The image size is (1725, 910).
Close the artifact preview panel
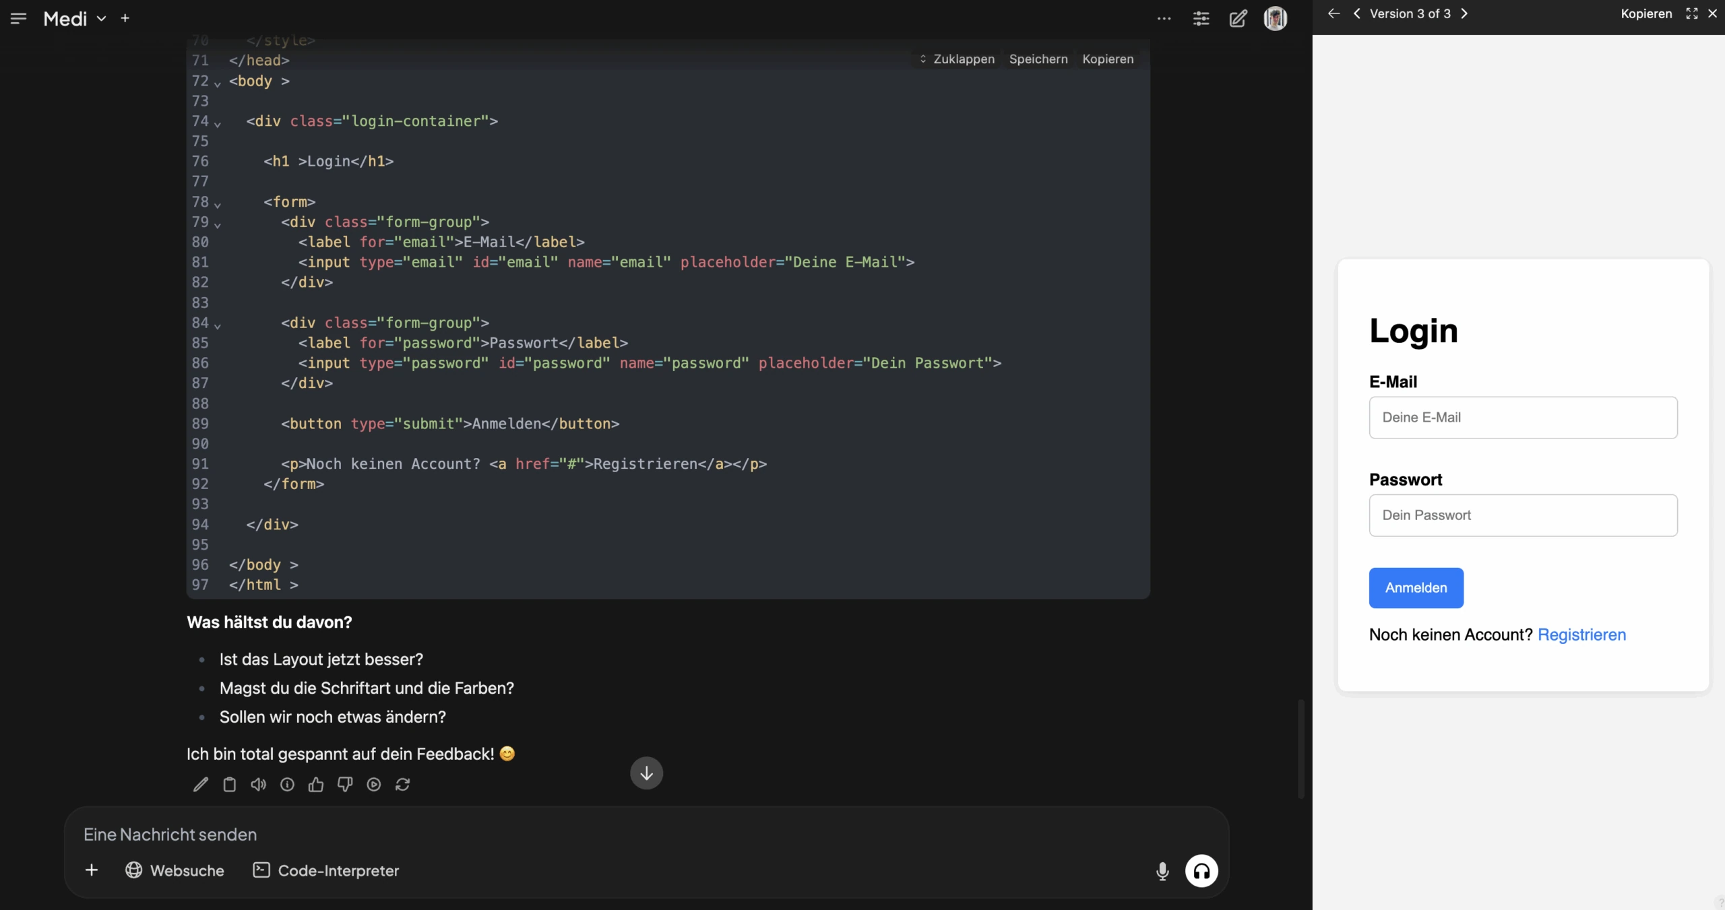coord(1713,13)
